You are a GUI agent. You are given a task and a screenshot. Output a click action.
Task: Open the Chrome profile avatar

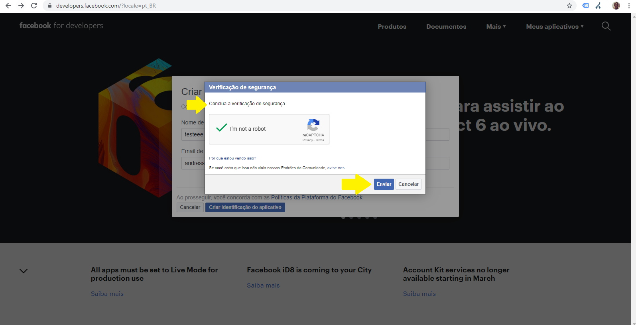616,6
